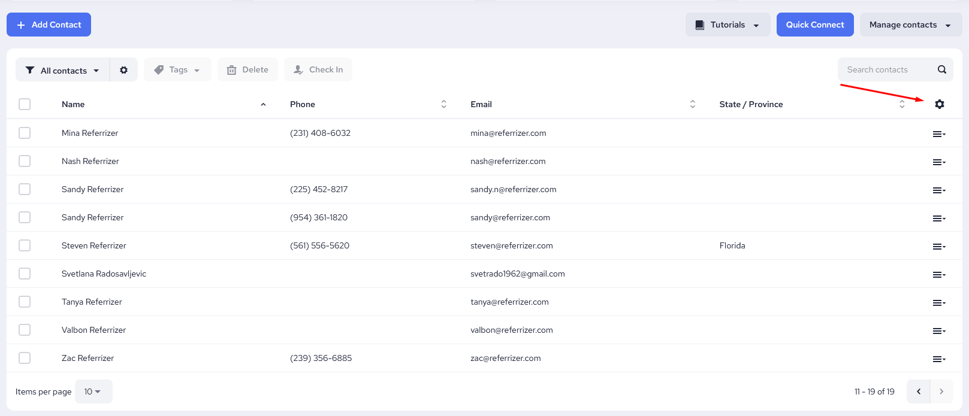Click the name Nash Referrizer
969x416 pixels.
90,161
